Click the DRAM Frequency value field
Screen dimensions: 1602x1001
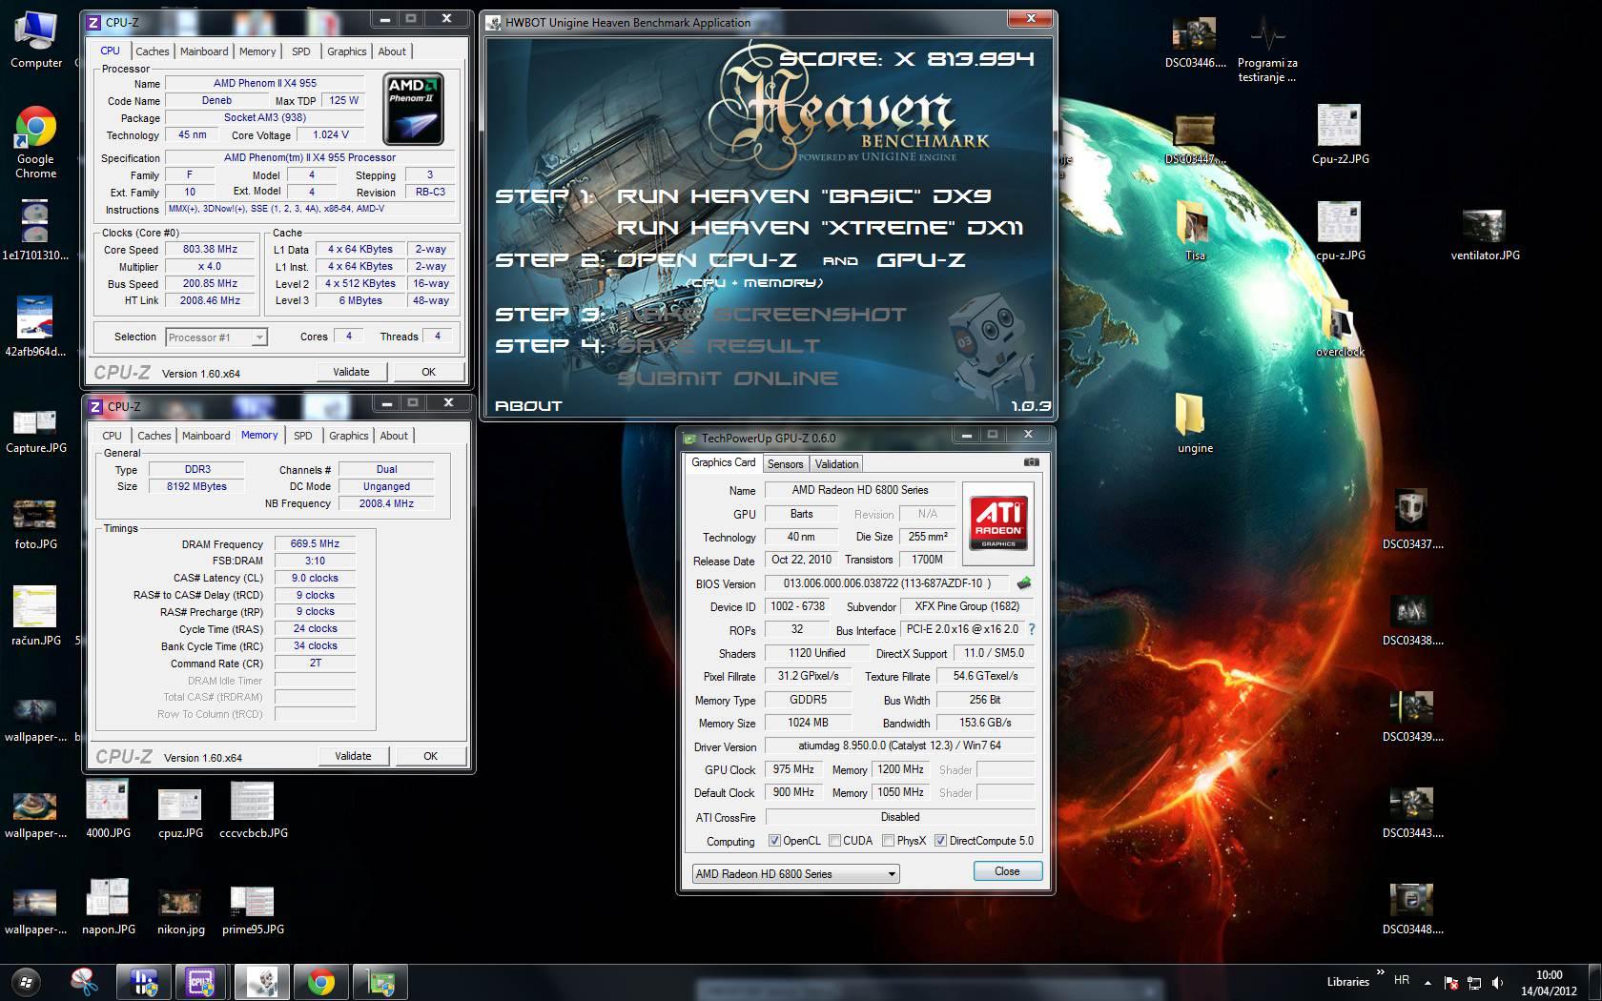coord(315,543)
